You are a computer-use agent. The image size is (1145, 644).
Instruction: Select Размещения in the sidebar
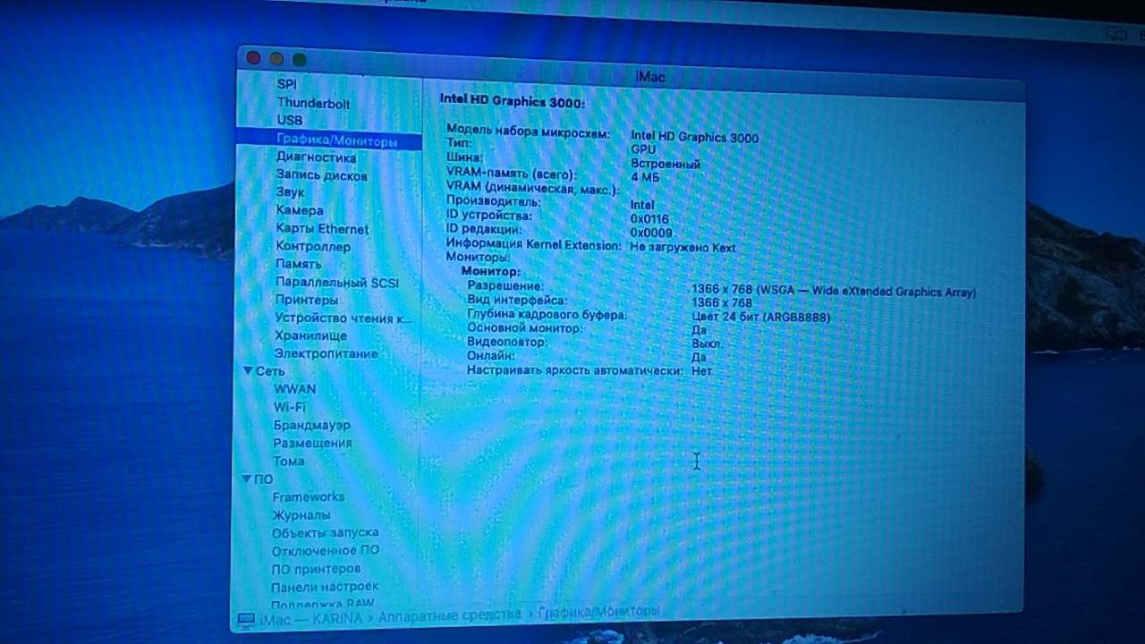pos(312,443)
